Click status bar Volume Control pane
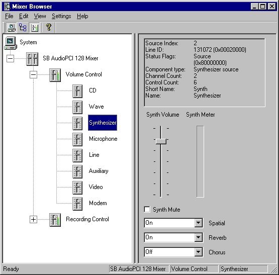The height and width of the screenshot is (275, 279). pos(194,269)
